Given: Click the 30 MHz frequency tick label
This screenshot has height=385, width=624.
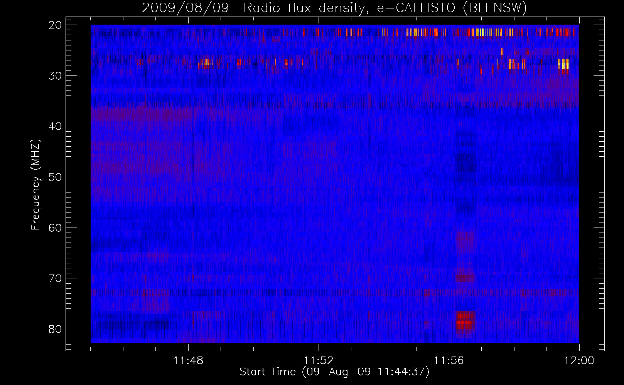Looking at the screenshot, I should tap(56, 76).
